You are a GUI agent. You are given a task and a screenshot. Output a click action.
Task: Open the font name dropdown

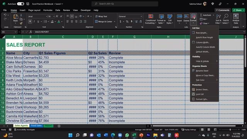(47, 16)
